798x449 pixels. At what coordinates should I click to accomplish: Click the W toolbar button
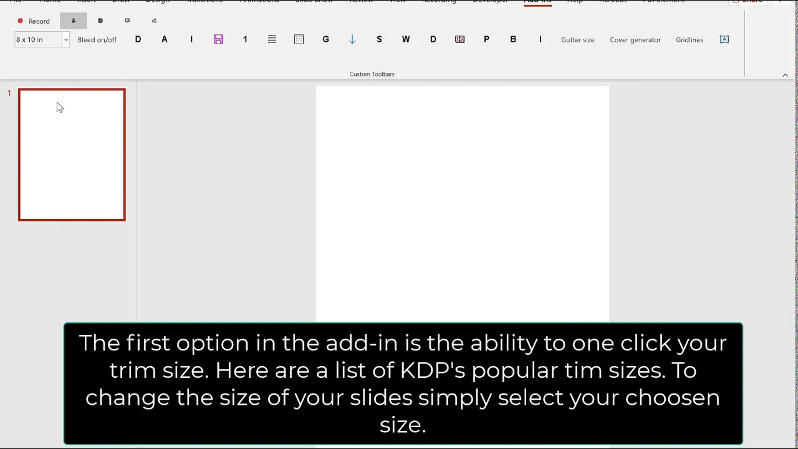[406, 39]
